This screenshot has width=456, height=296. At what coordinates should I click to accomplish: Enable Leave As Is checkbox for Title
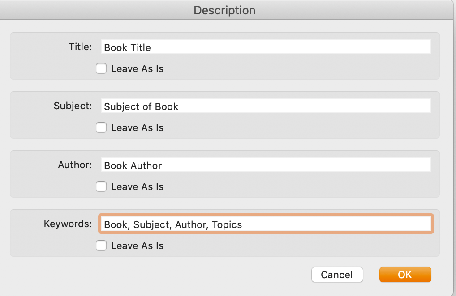[x=101, y=69]
